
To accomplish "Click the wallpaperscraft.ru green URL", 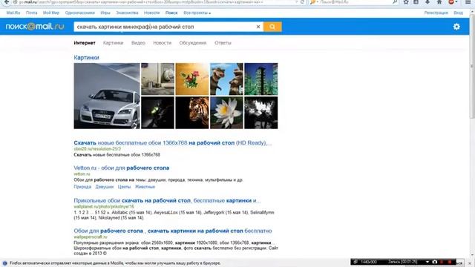I will click(x=91, y=237).
